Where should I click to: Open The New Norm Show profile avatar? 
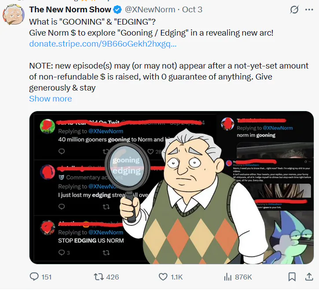(x=14, y=14)
